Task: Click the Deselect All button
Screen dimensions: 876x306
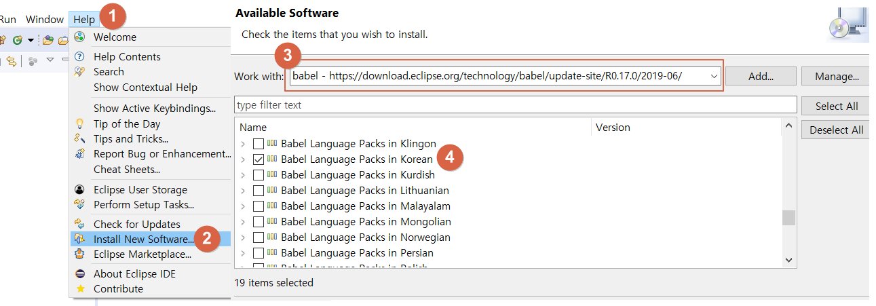Action: [836, 130]
